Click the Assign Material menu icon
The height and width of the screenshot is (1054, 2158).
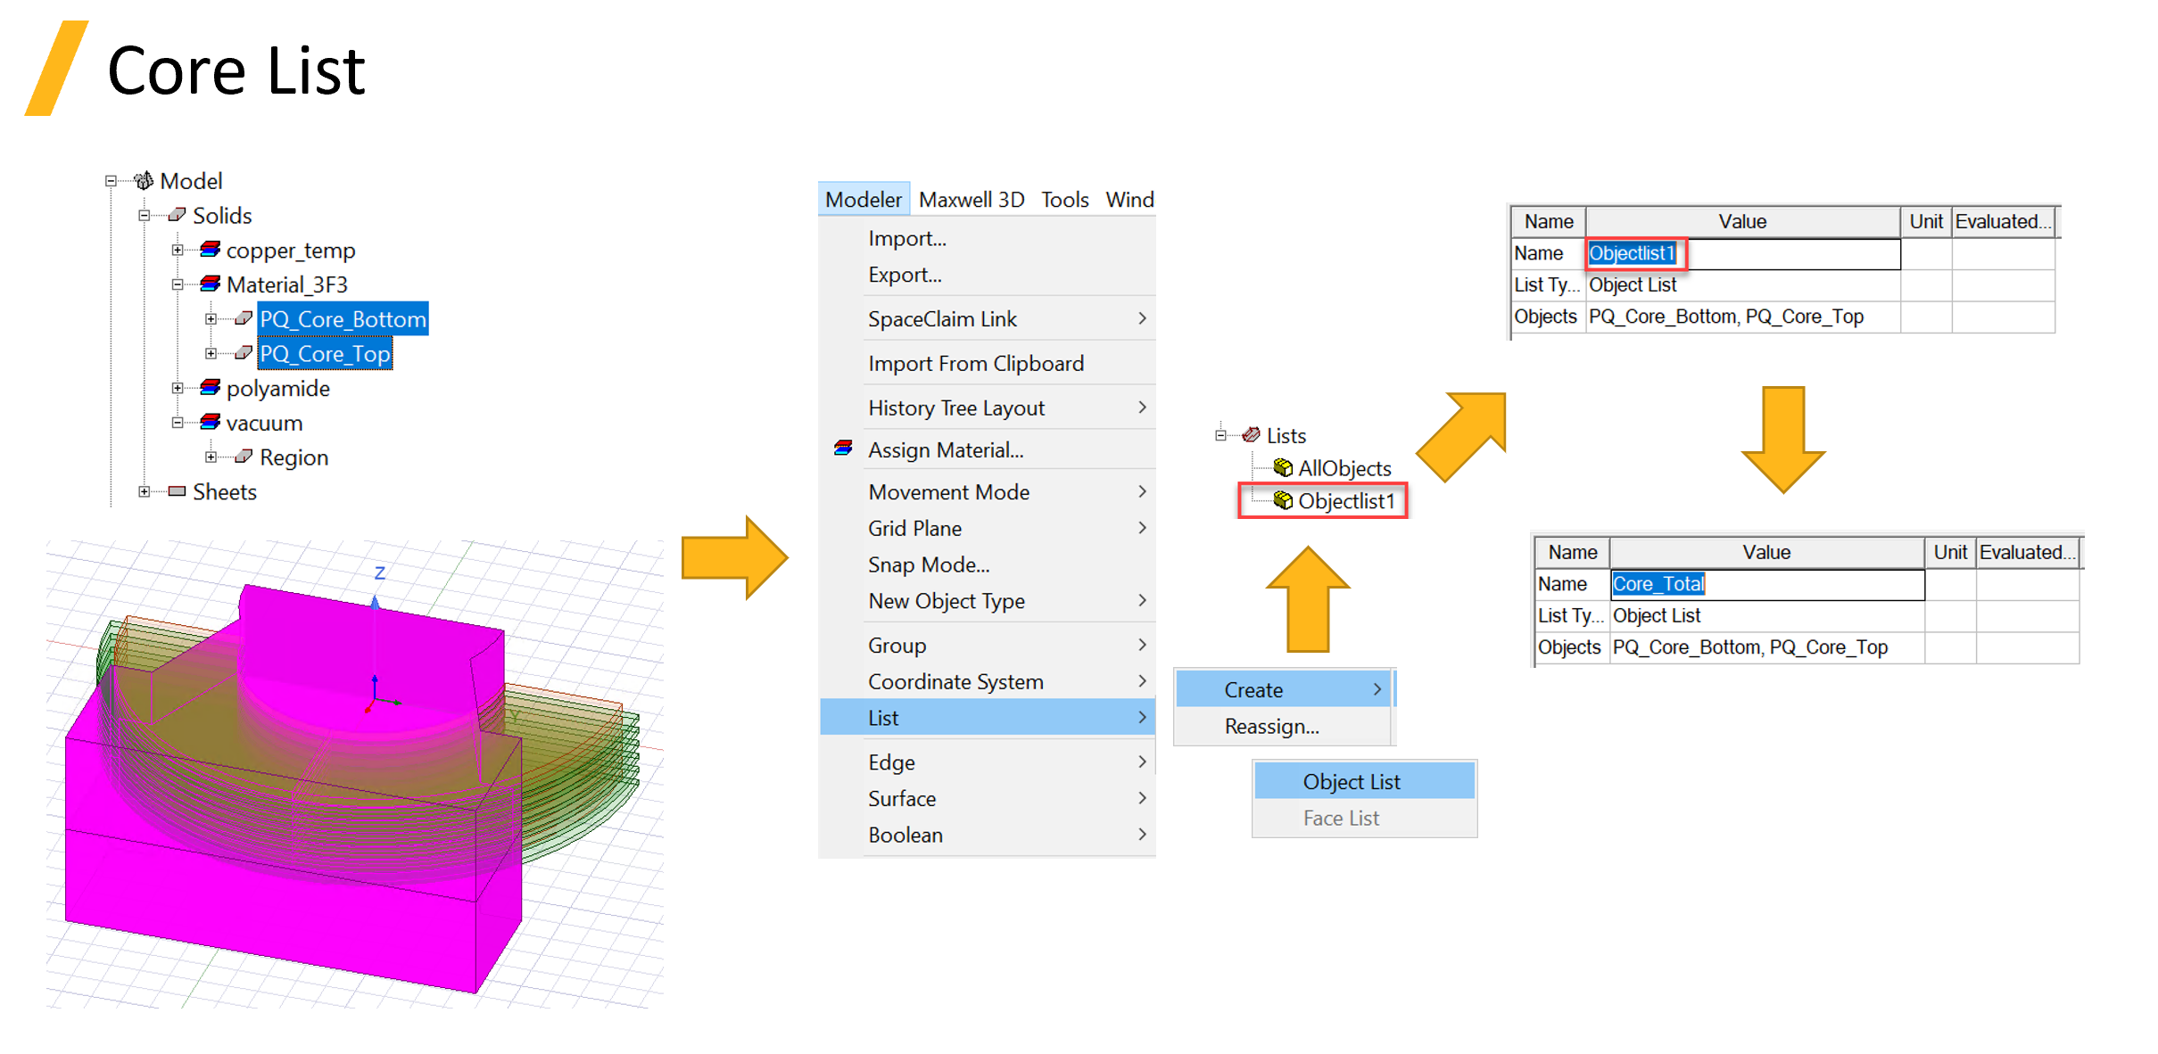[843, 449]
